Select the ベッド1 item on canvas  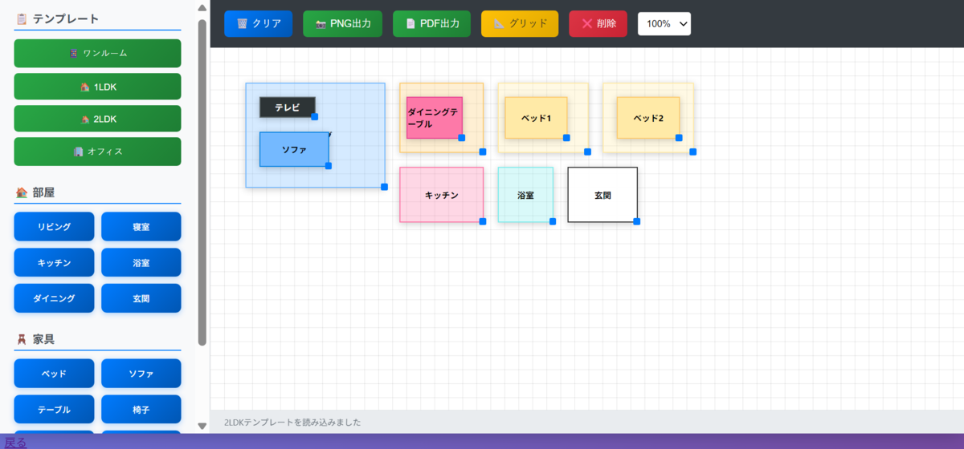tap(536, 118)
